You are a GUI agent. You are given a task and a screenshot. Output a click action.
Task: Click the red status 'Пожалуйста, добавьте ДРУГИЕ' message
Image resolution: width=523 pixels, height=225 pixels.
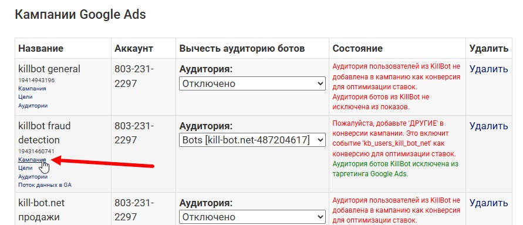(x=394, y=139)
